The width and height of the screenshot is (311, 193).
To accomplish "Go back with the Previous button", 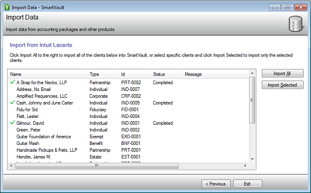I will 216,184.
